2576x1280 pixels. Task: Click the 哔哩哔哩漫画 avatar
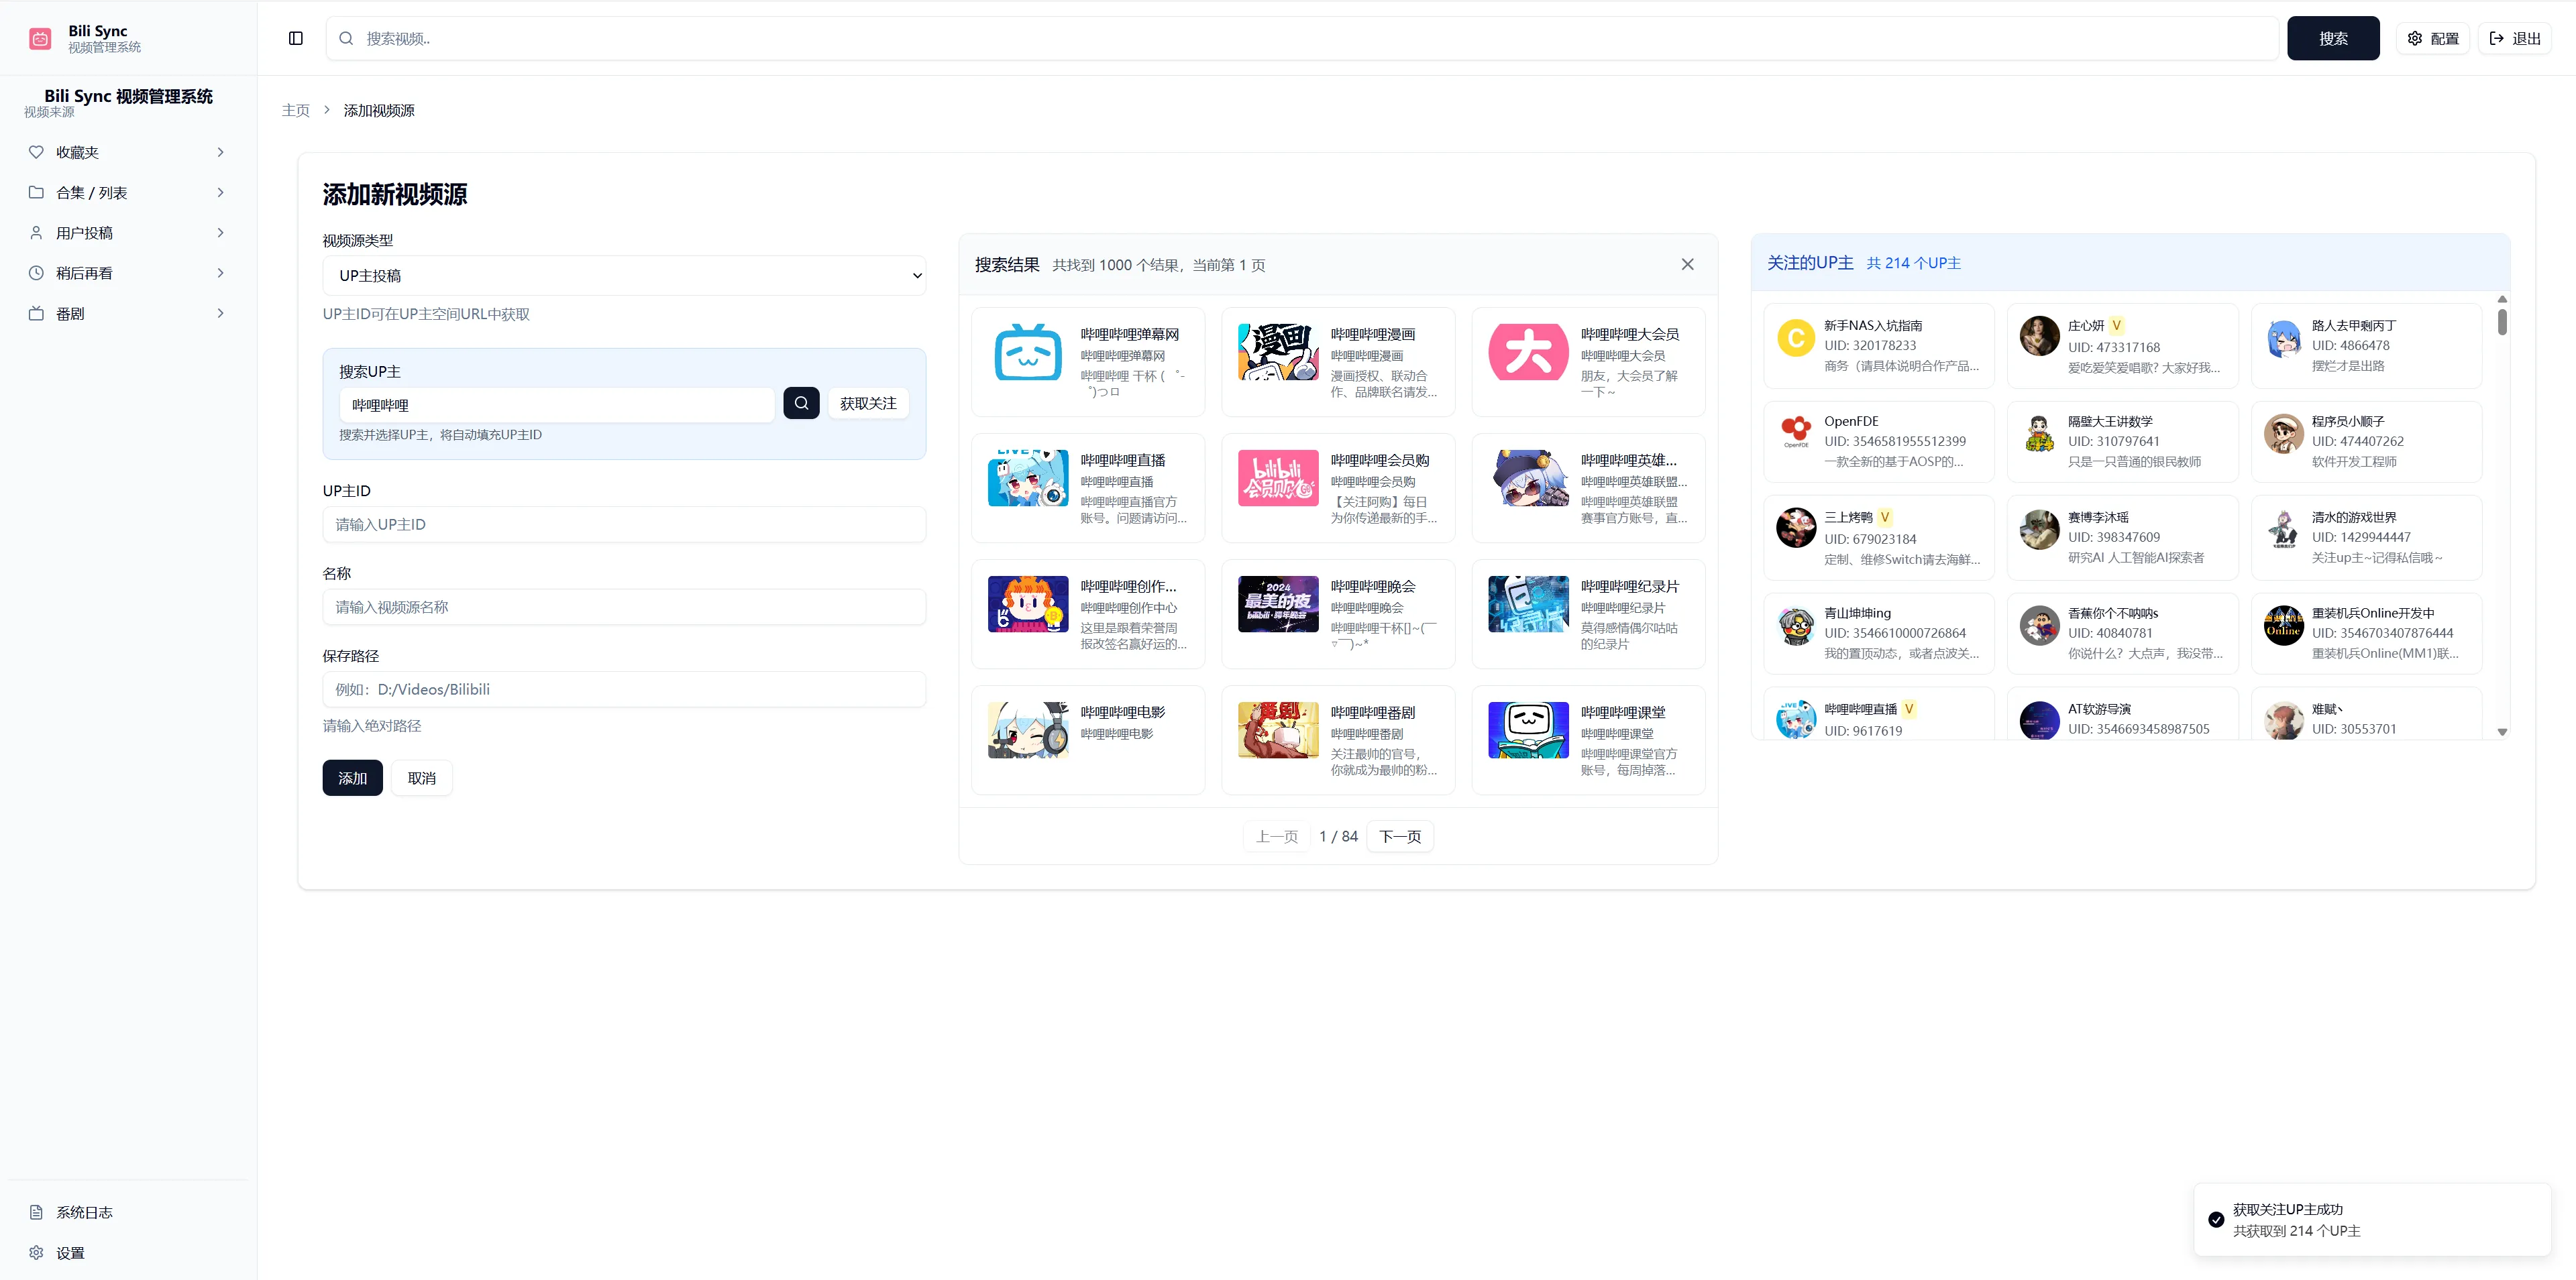pyautogui.click(x=1278, y=352)
